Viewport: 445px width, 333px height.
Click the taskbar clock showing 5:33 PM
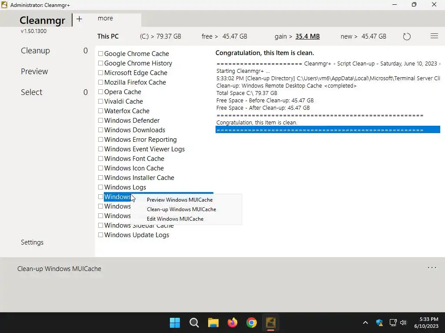click(x=426, y=323)
